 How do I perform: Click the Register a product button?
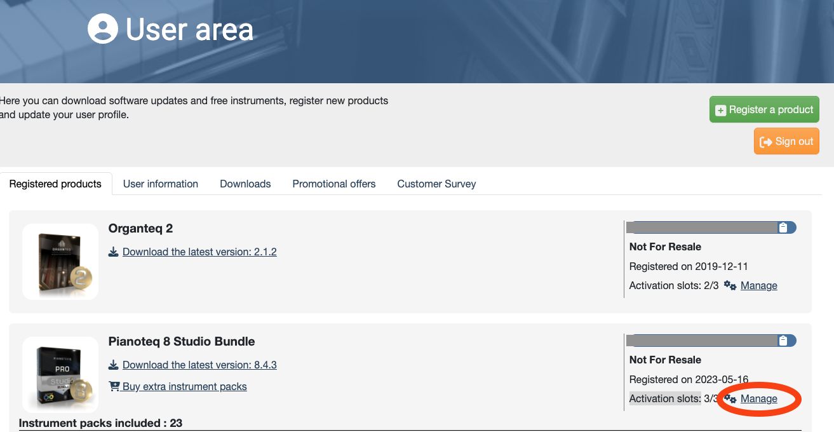click(764, 110)
